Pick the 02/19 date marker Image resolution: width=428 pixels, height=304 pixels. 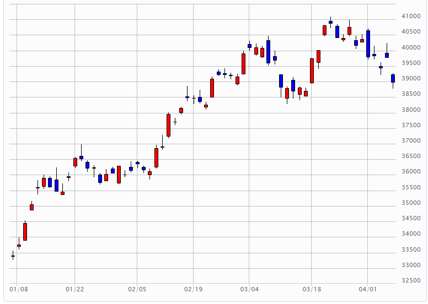click(192, 289)
